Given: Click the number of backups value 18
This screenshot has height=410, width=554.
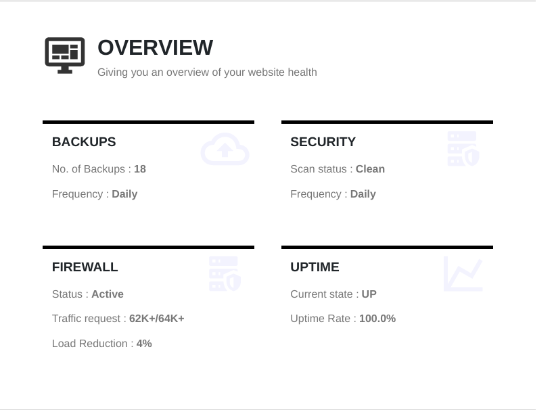Looking at the screenshot, I should [x=140, y=169].
